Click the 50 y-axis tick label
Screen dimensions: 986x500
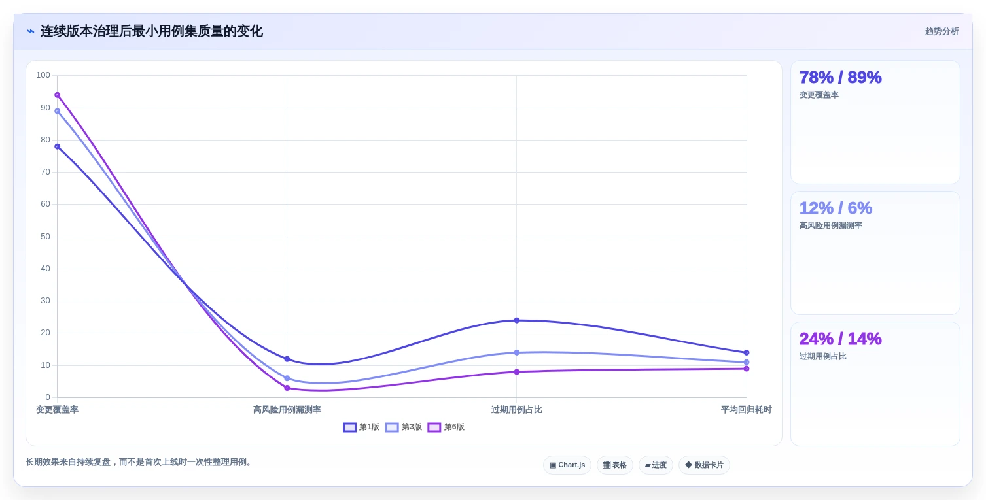point(46,237)
